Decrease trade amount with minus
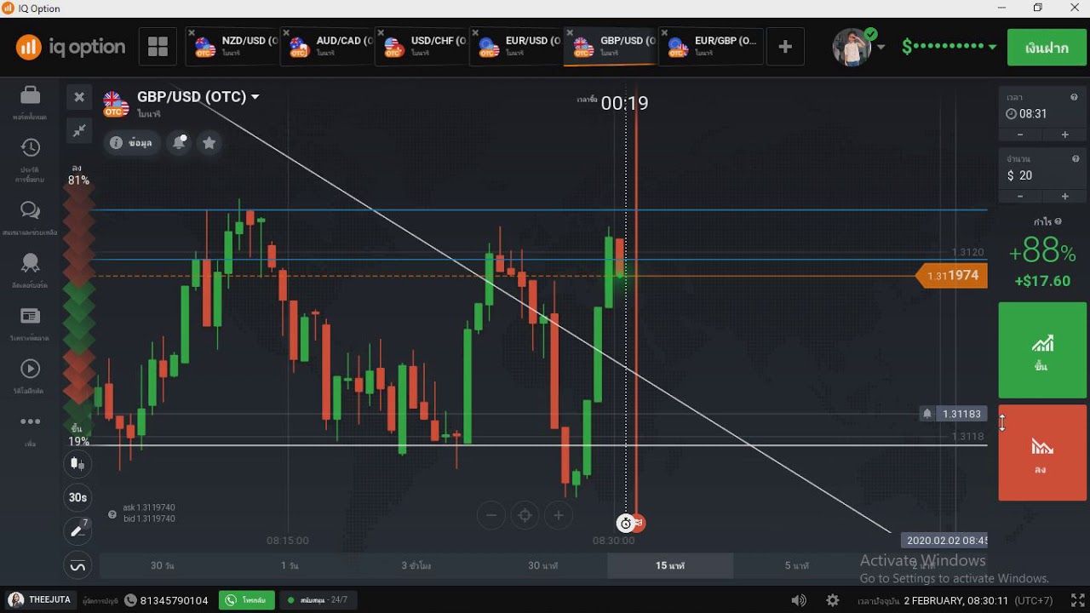 click(x=1021, y=197)
